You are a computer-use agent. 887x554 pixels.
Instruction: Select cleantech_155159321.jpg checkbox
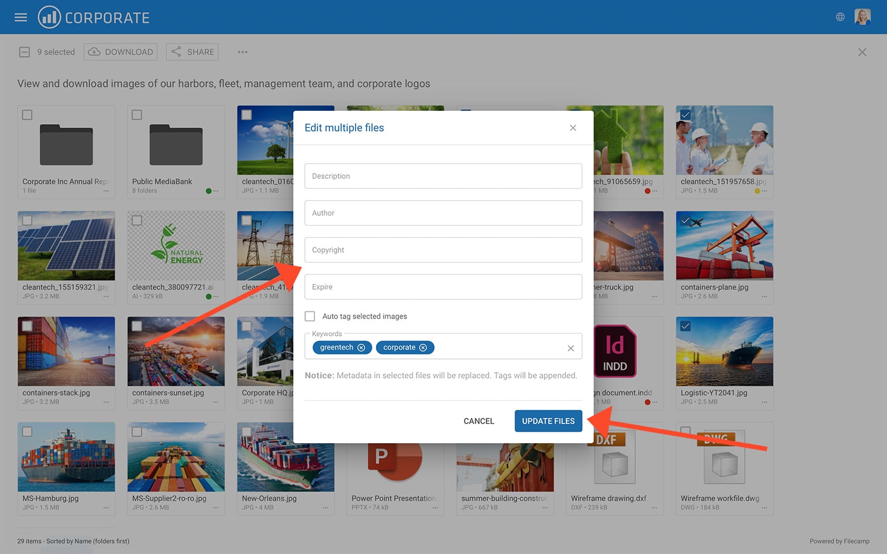coord(27,220)
